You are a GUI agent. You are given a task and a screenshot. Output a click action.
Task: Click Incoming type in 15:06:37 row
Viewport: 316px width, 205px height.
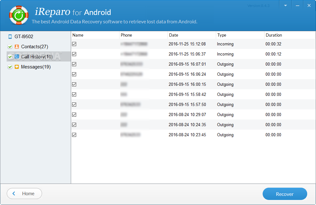pos(225,54)
